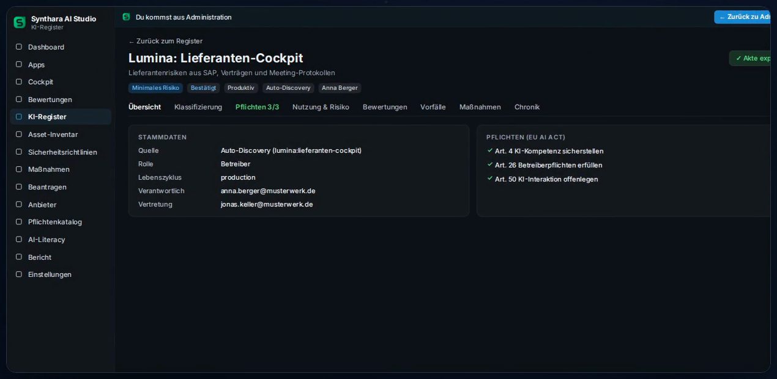Click the Anna Berger badge
777x379 pixels.
click(340, 88)
